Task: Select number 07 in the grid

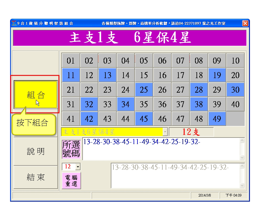Action: (x=180, y=61)
